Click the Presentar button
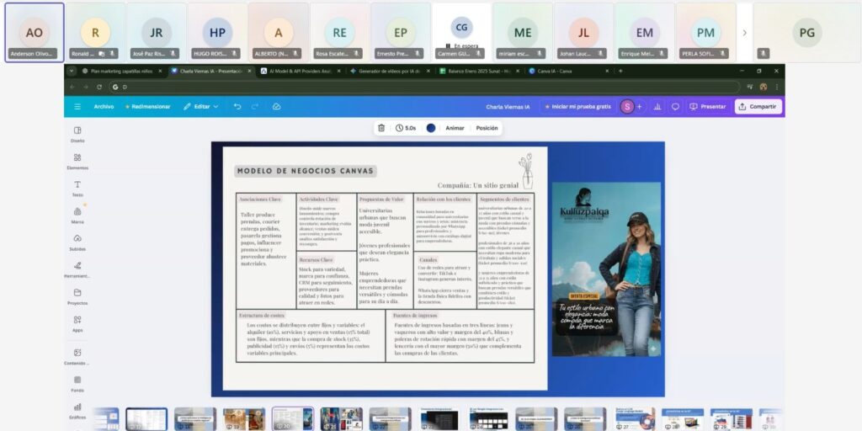862x431 pixels. 707,107
